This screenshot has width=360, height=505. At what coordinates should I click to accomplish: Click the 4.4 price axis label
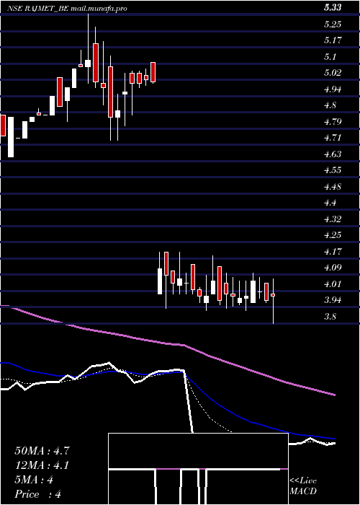click(x=330, y=203)
